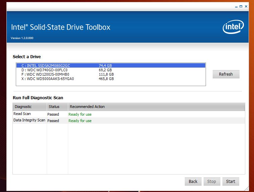Select drive D: WDC WD740GD-00FLC0
This screenshot has height=192, width=254.
111,70
